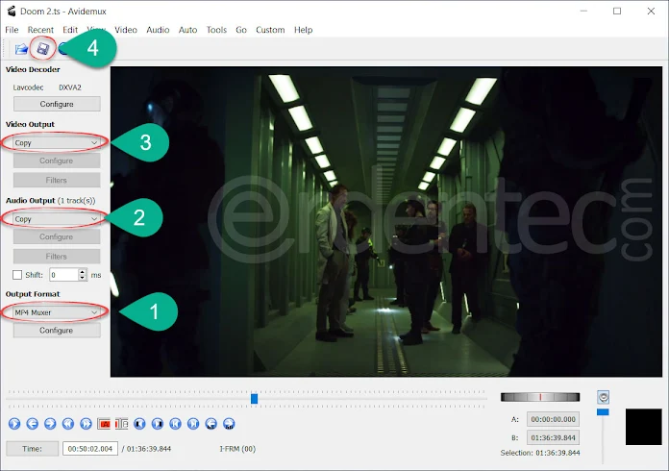Click the Time button

[x=32, y=449]
